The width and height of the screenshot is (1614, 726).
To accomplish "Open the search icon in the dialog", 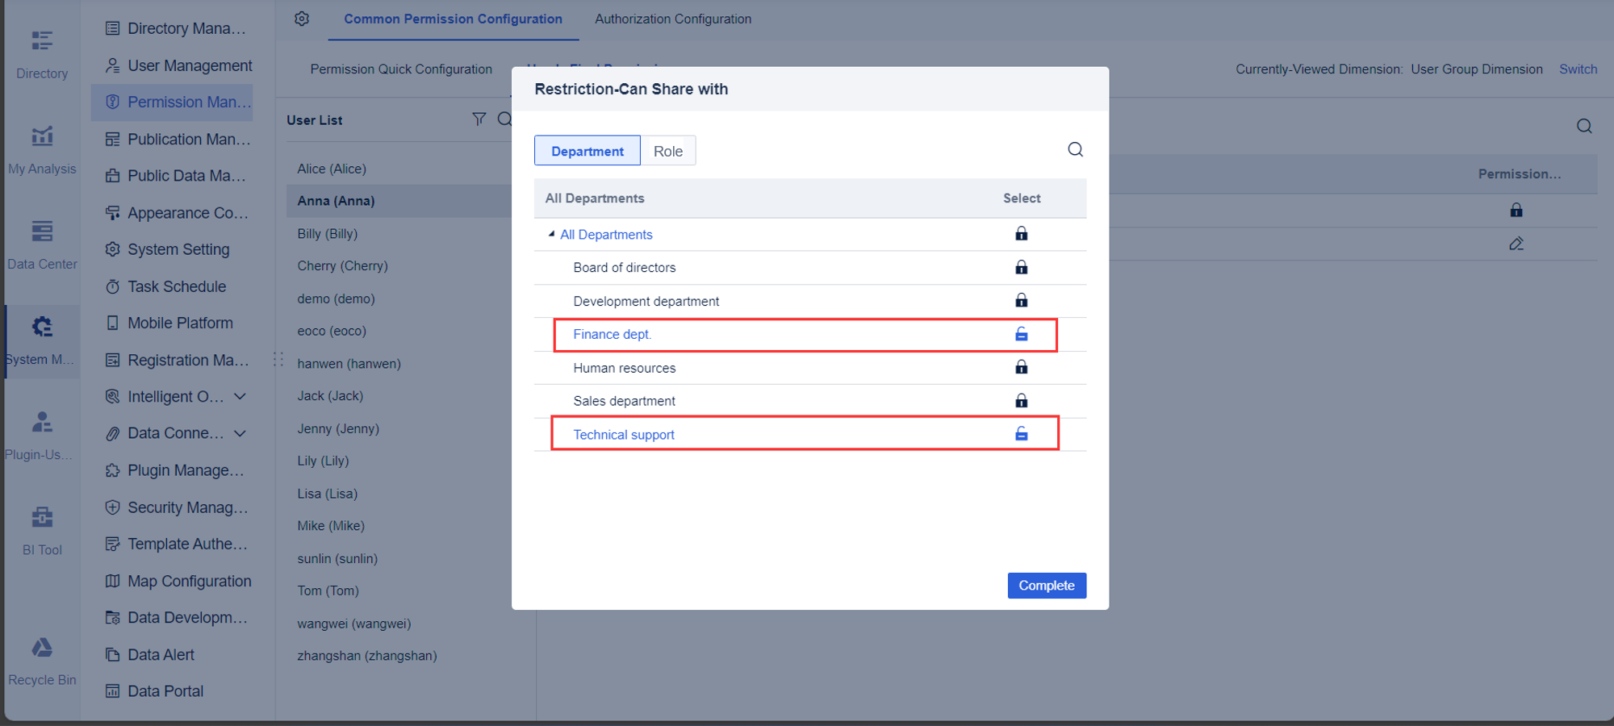I will [x=1075, y=149].
